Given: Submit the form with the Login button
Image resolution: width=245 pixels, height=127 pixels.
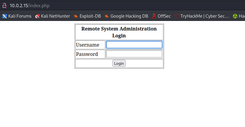Looking at the screenshot, I should coord(119,63).
